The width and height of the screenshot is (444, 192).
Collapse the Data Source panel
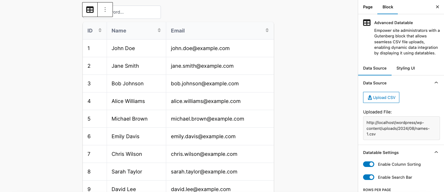point(436,83)
